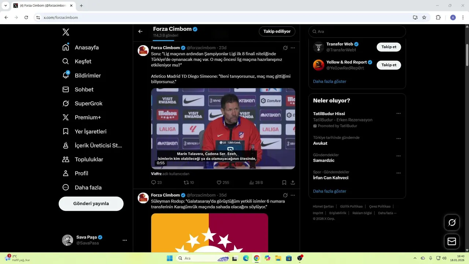Screen dimensions: 469x264
Task: Open the floating messages envelope button
Action: tap(452, 242)
